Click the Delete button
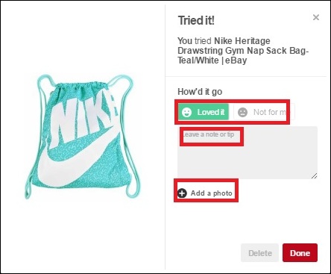 [x=259, y=253]
